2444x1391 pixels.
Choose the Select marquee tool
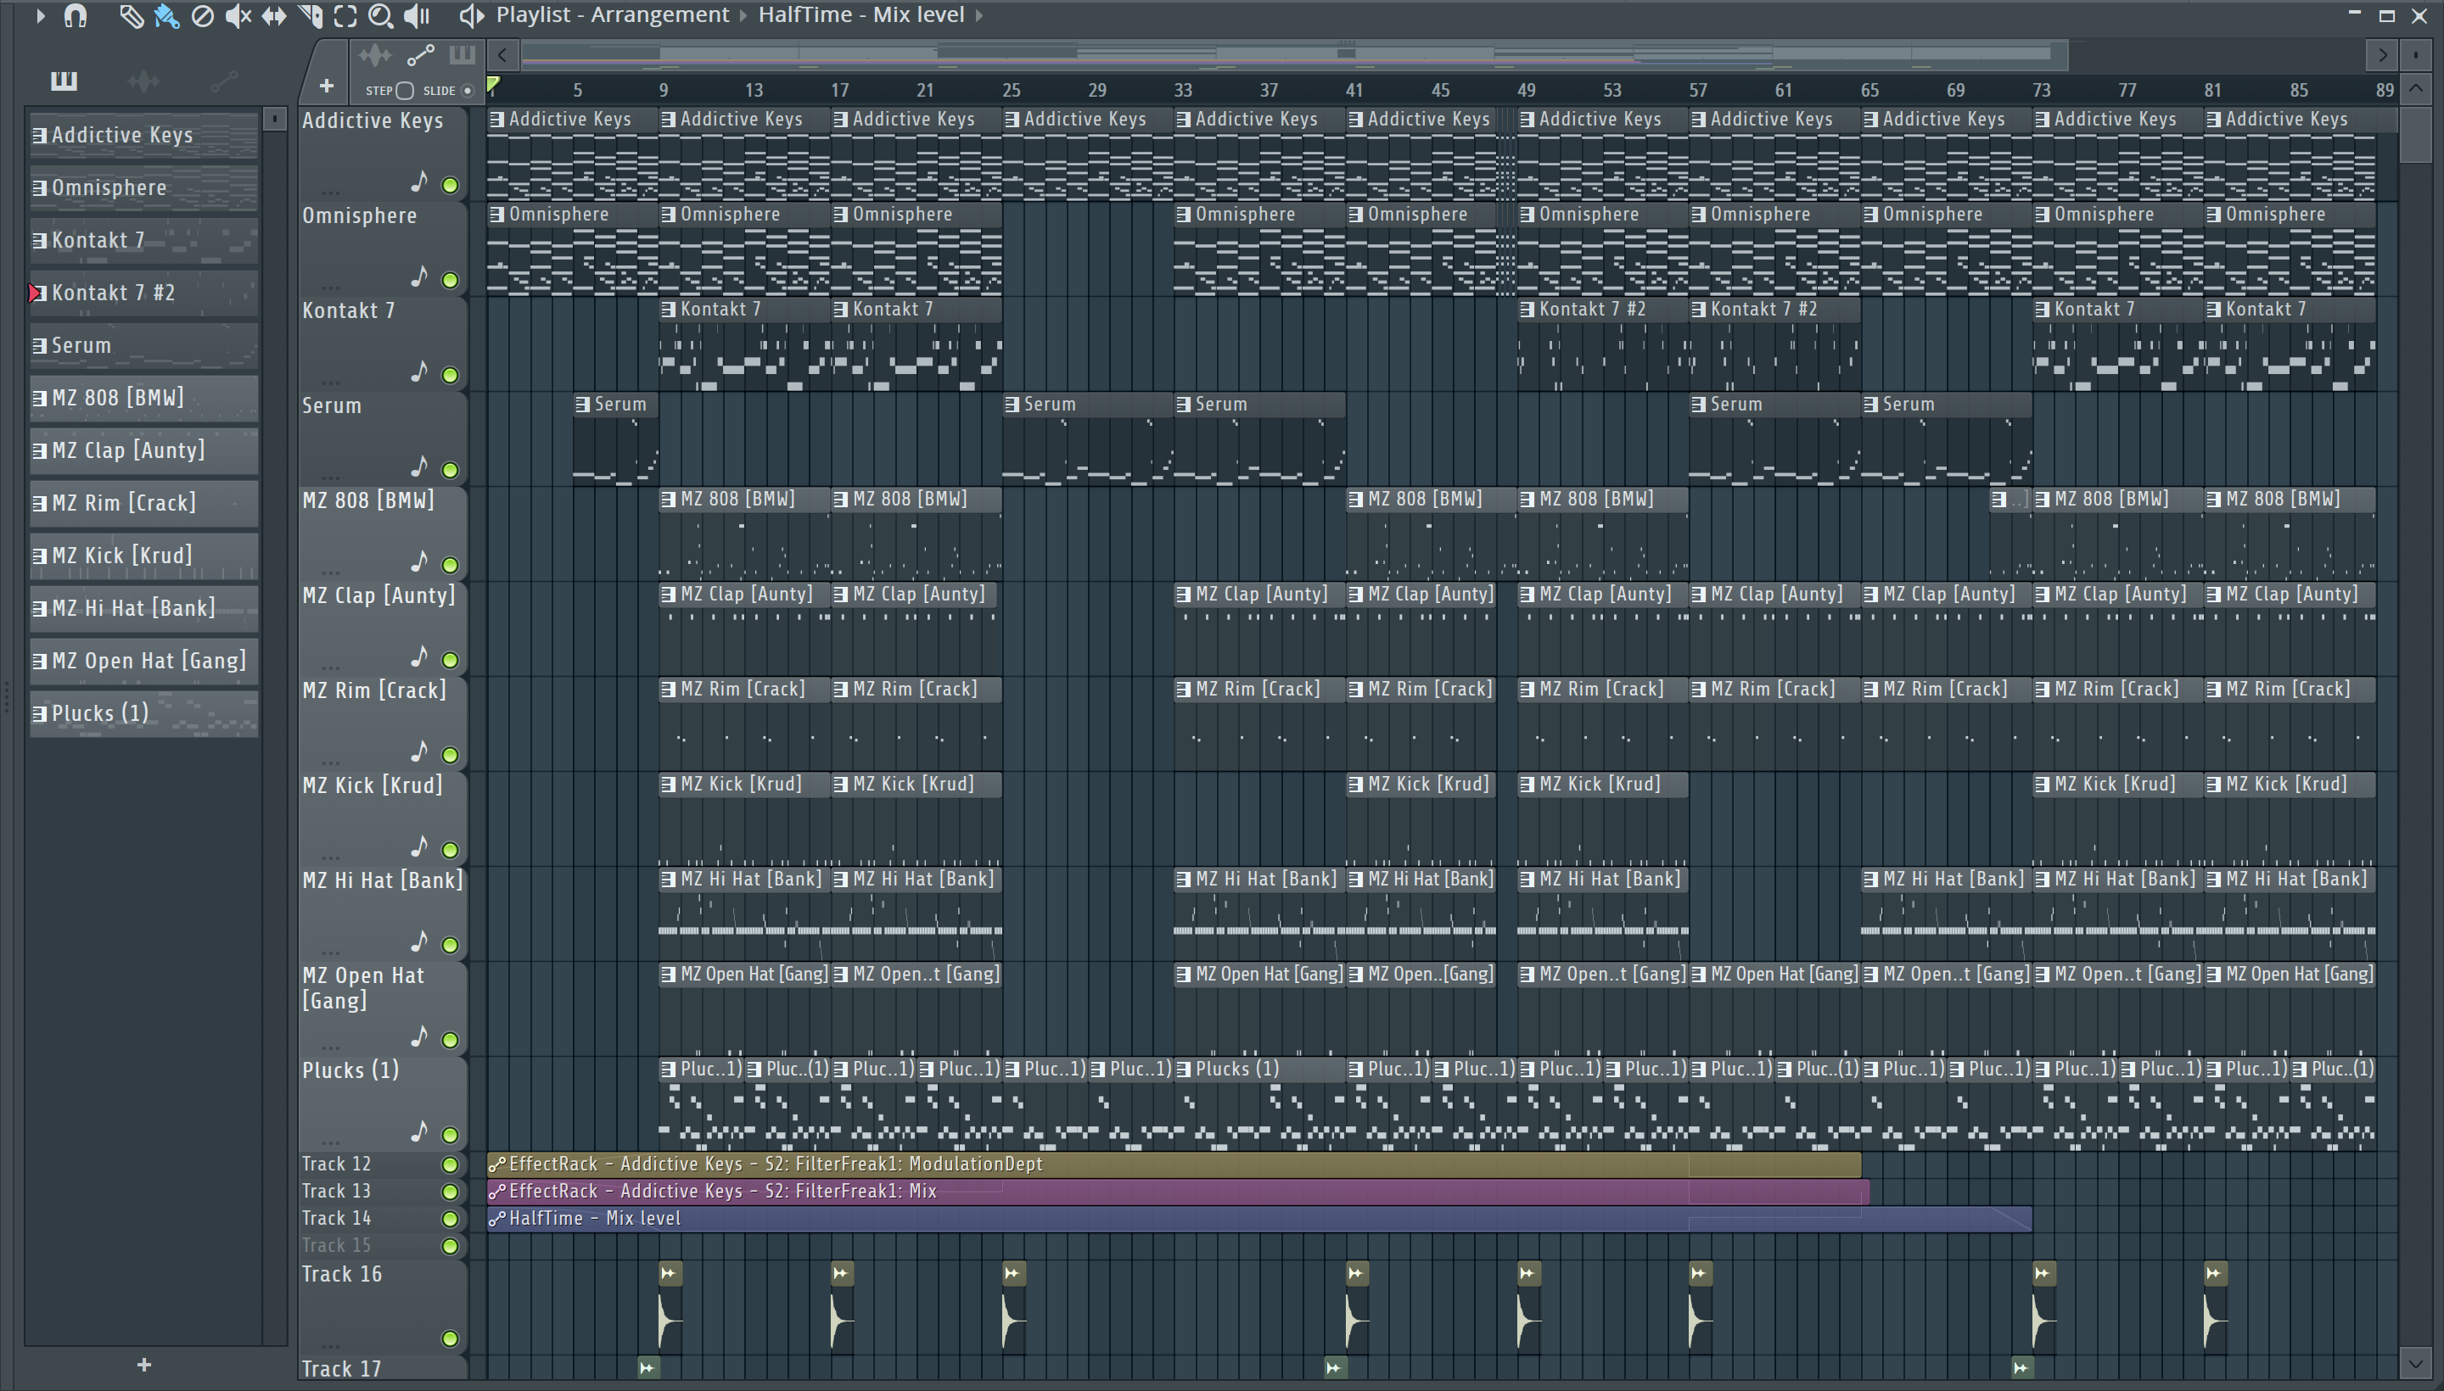(x=345, y=15)
